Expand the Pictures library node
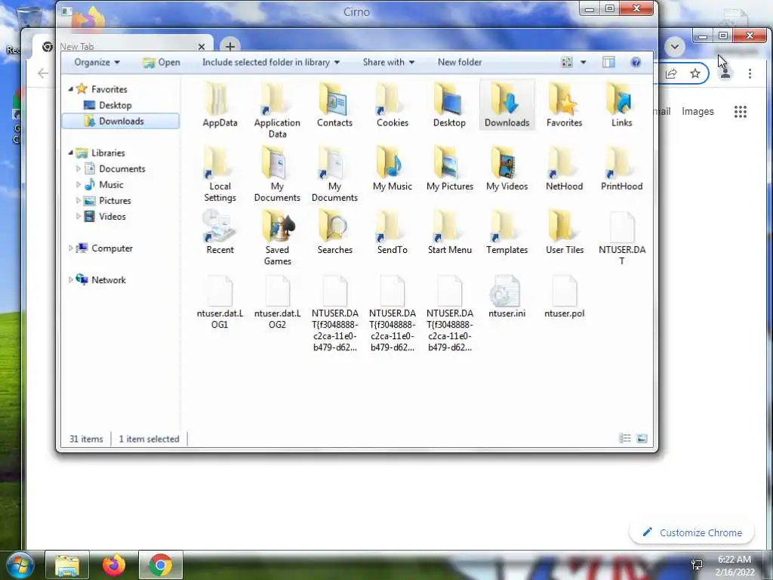 tap(79, 201)
